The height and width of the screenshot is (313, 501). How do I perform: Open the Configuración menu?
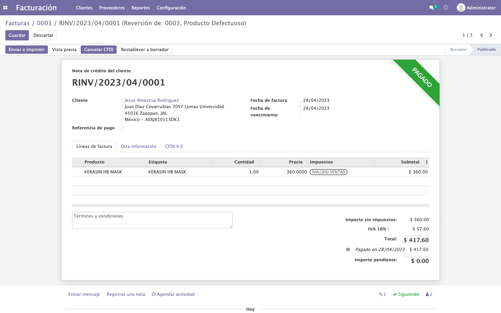click(171, 8)
